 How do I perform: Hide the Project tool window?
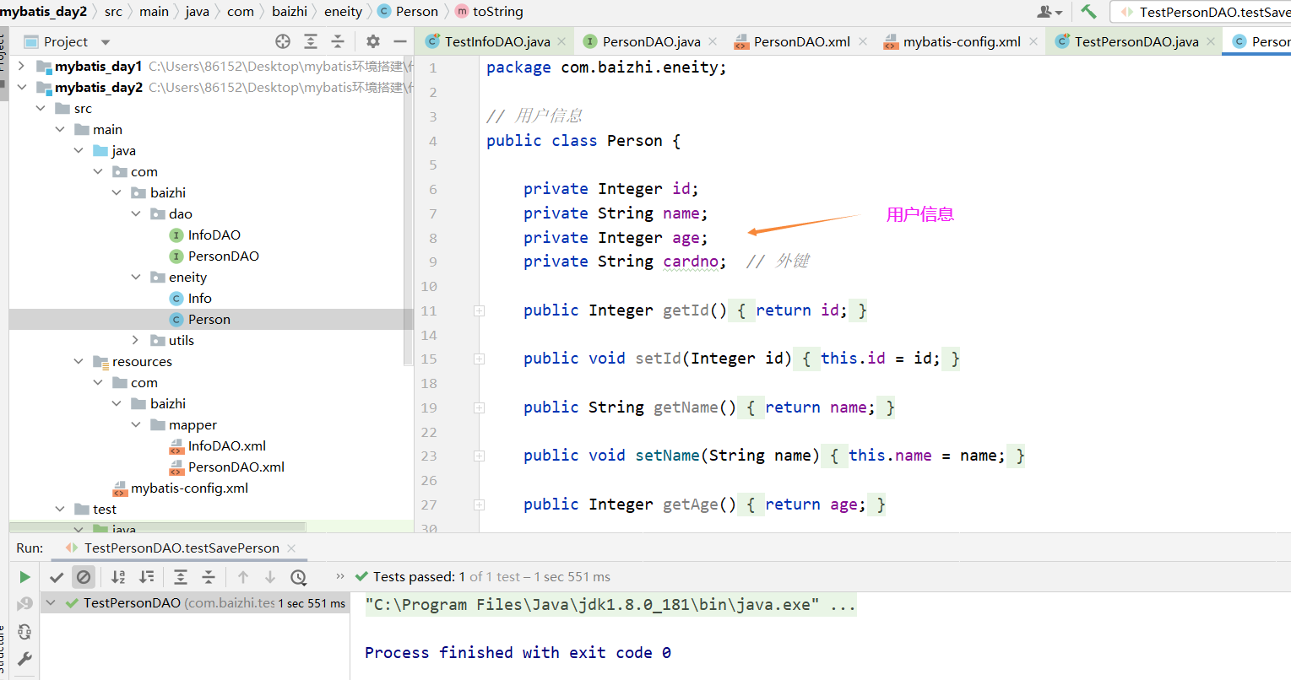point(400,41)
